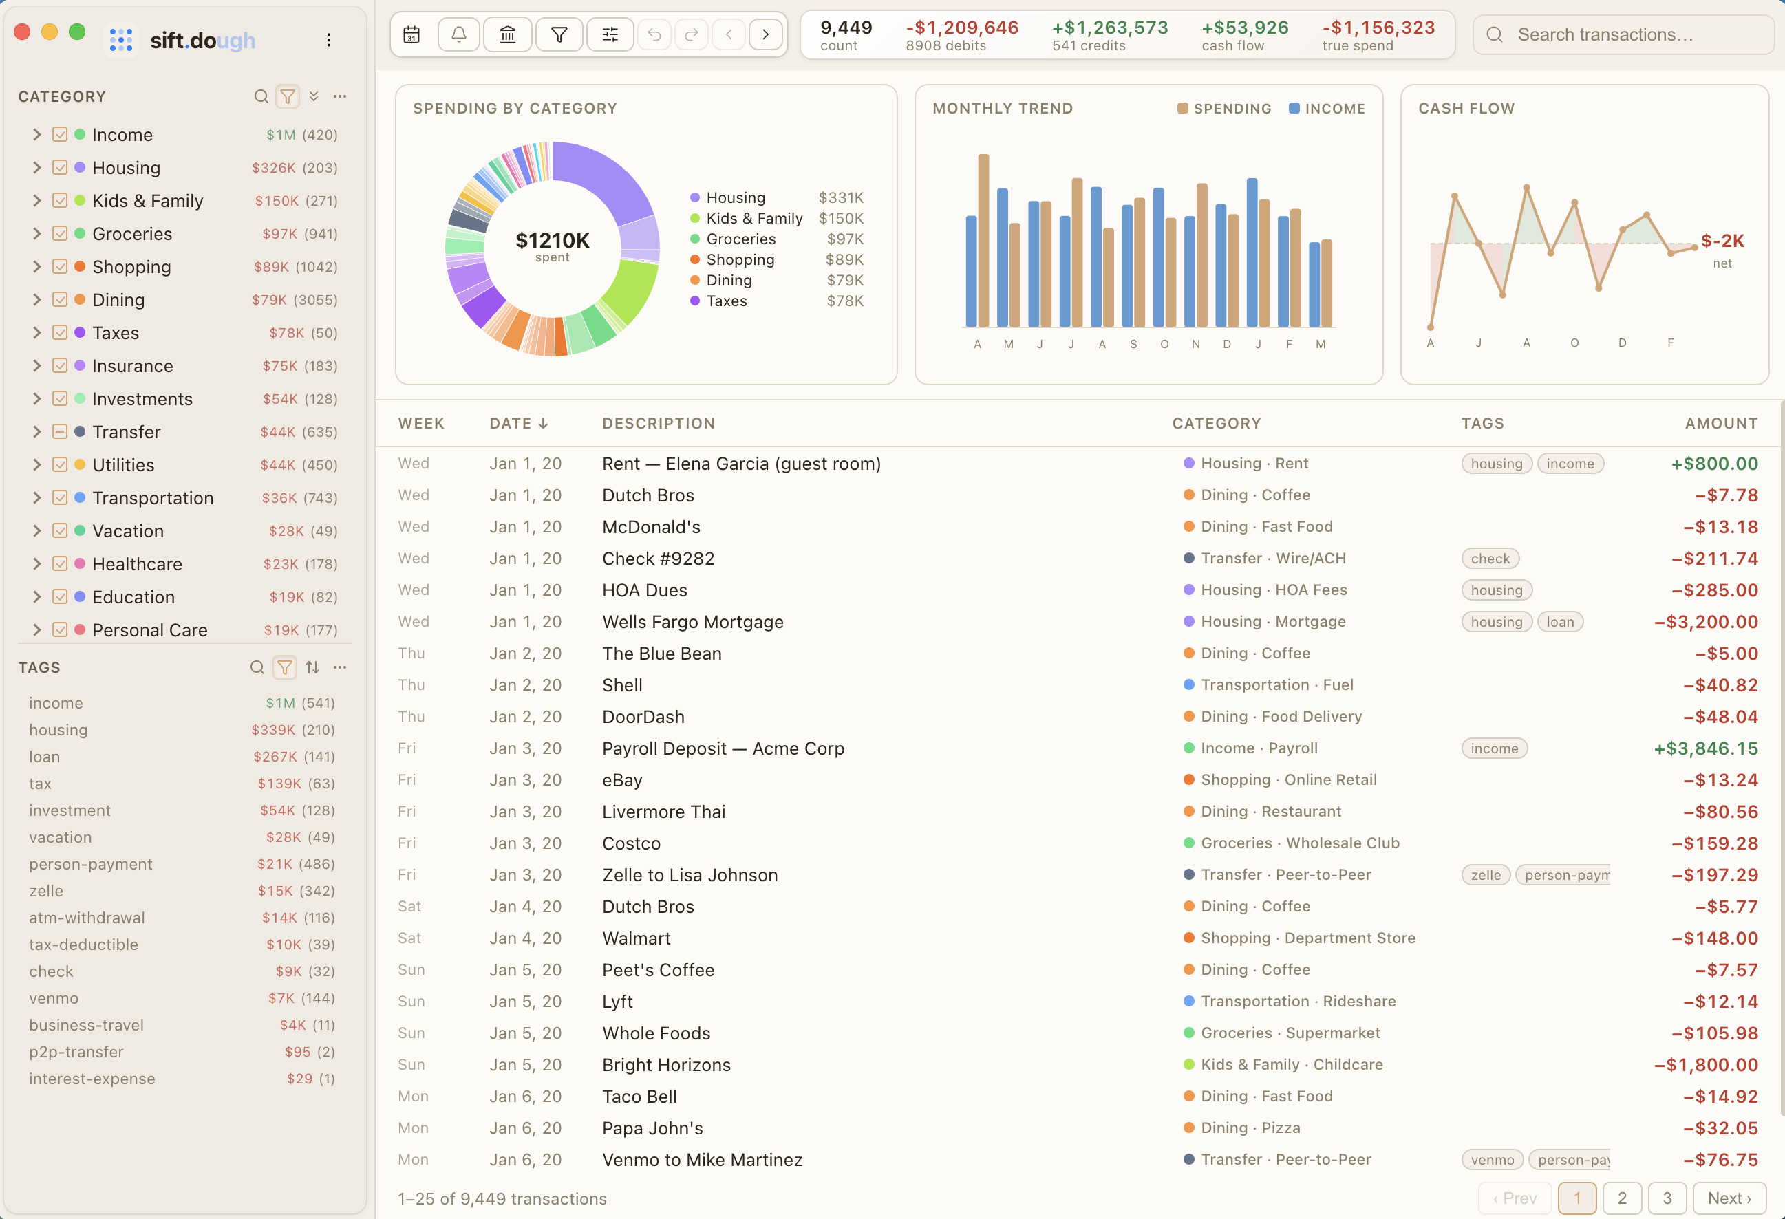Click the sort arrows icon in the Tags panel

coord(312,667)
